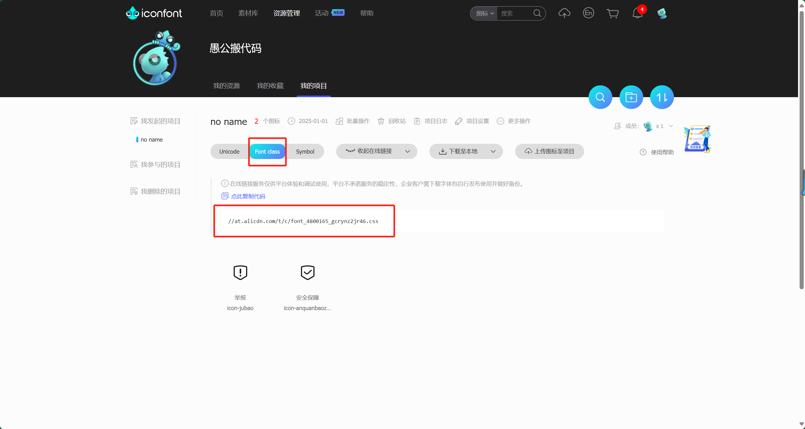Open 回收站 via its trash icon

coord(381,121)
